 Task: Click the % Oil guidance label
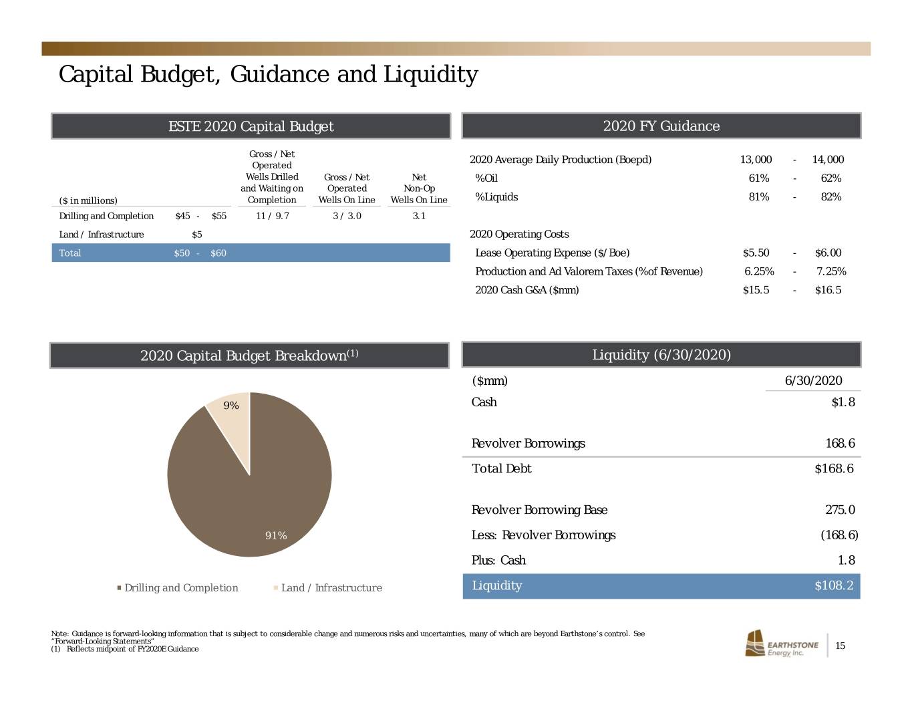[486, 178]
